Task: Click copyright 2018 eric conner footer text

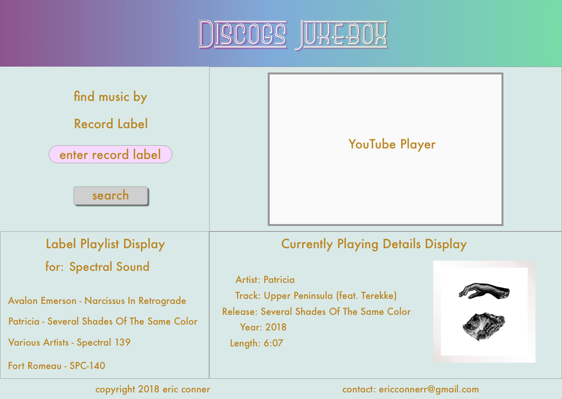Action: [153, 389]
